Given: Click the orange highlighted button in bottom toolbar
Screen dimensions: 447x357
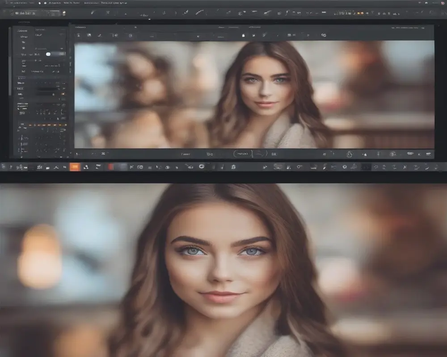Looking at the screenshot, I should pyautogui.click(x=75, y=167).
